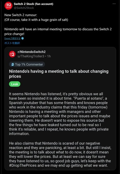Click the green Leak flair tag
120x174 pixels.
tap(15, 84)
